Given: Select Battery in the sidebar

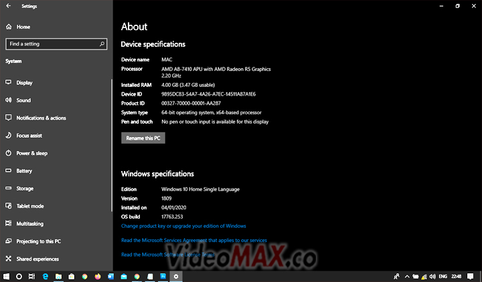Looking at the screenshot, I should [x=24, y=171].
